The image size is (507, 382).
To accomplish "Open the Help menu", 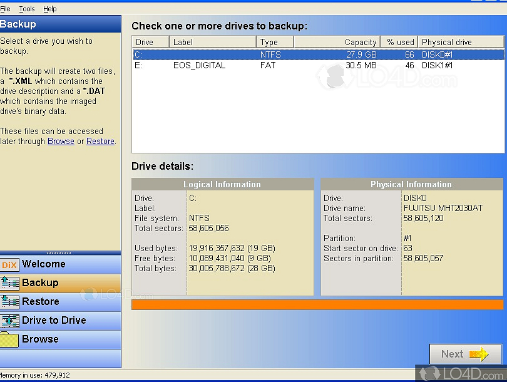I will pos(49,9).
